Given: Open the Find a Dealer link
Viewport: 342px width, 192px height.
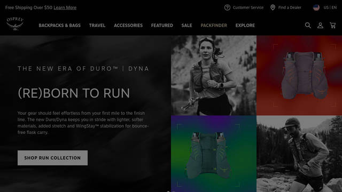Looking at the screenshot, I should (290, 7).
